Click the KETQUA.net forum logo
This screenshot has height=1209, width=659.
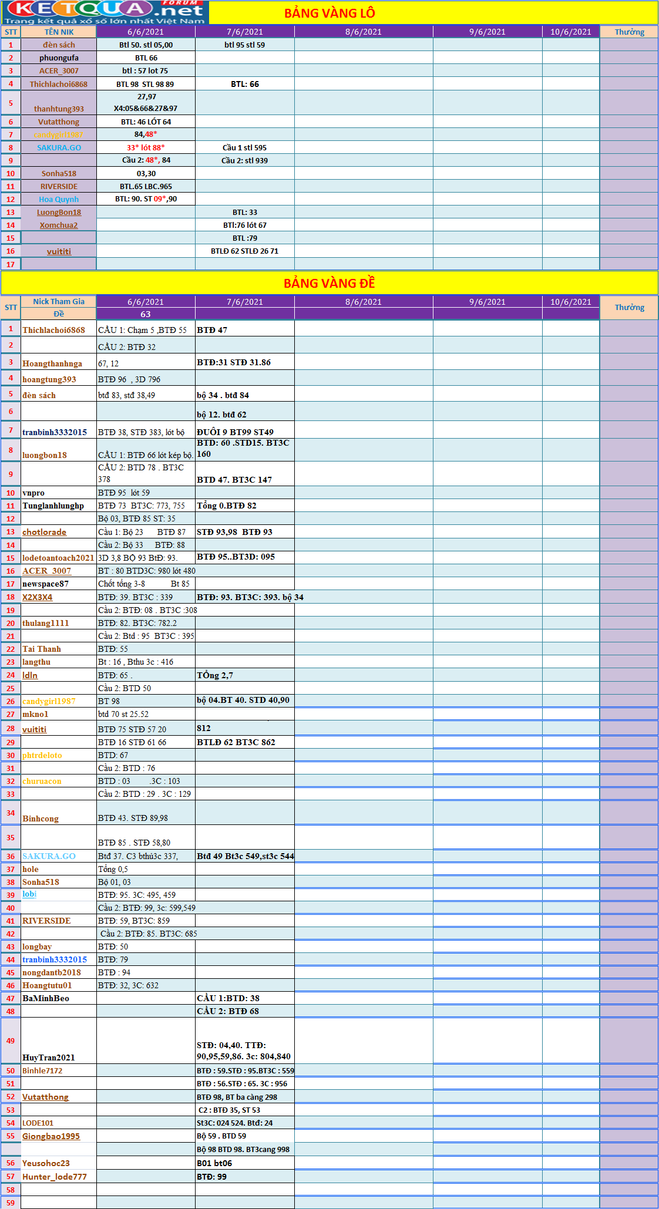click(x=105, y=12)
